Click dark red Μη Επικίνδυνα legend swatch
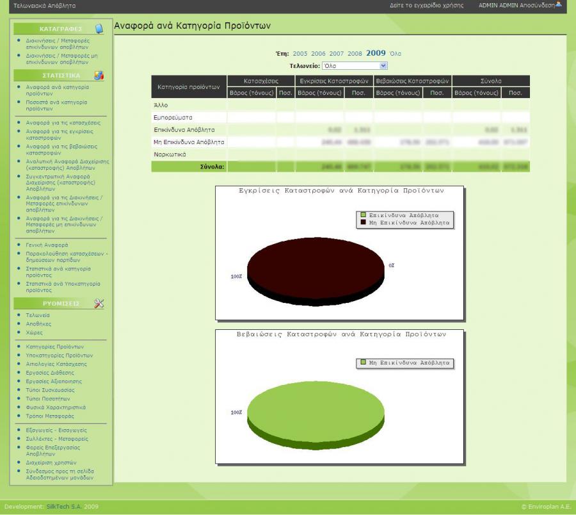This screenshot has height=515, width=576. point(364,222)
